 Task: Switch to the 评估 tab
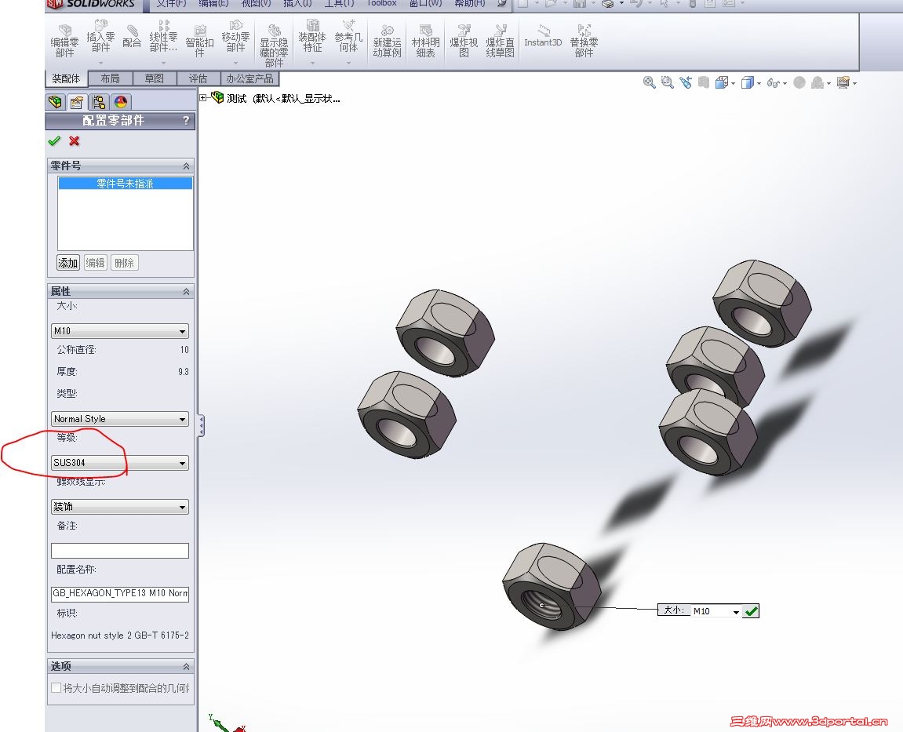click(x=198, y=78)
